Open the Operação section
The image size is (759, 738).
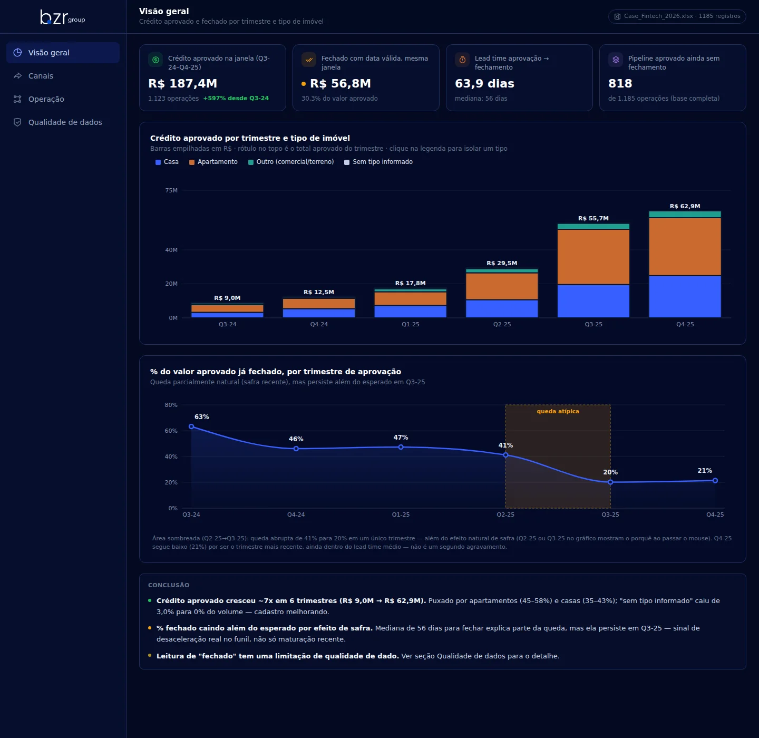pyautogui.click(x=63, y=99)
